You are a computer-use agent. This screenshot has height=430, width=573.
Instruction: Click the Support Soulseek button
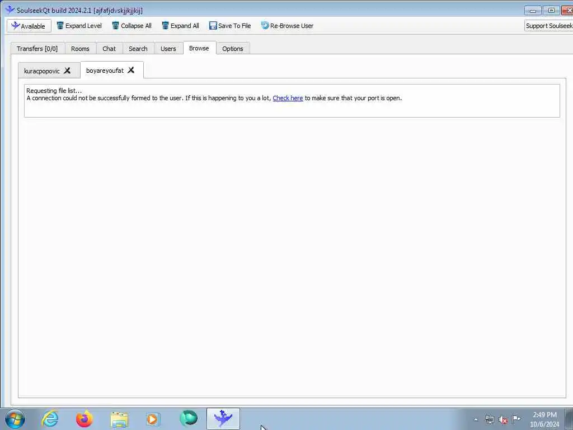[x=548, y=26]
